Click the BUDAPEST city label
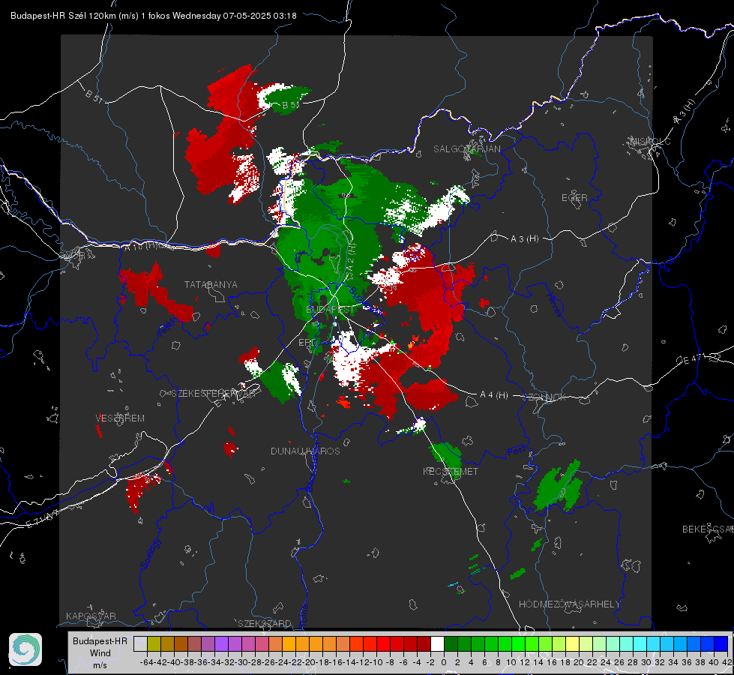 330,310
